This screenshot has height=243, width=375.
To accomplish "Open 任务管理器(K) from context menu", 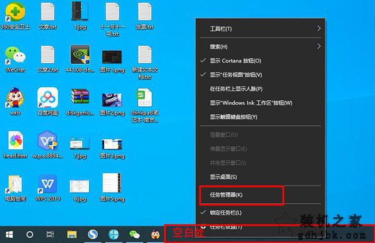I will [260, 195].
